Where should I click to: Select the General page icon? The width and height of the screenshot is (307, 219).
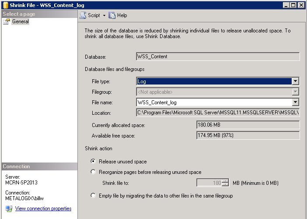coord(7,21)
